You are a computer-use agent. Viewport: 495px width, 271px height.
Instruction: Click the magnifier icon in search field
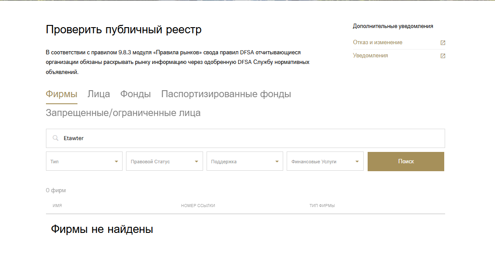56,138
